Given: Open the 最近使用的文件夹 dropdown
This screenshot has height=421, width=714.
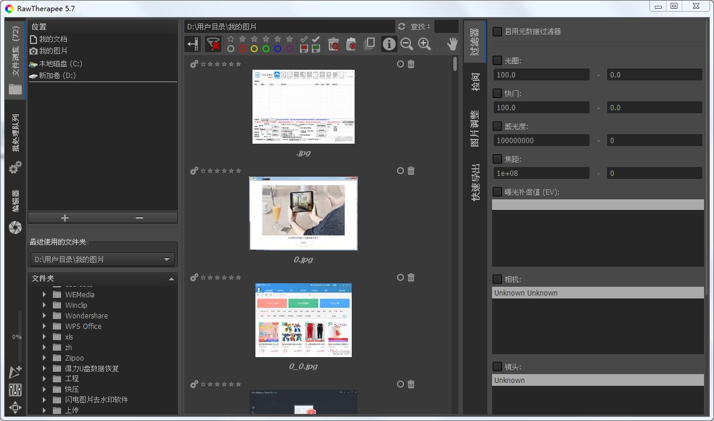Looking at the screenshot, I should 102,259.
